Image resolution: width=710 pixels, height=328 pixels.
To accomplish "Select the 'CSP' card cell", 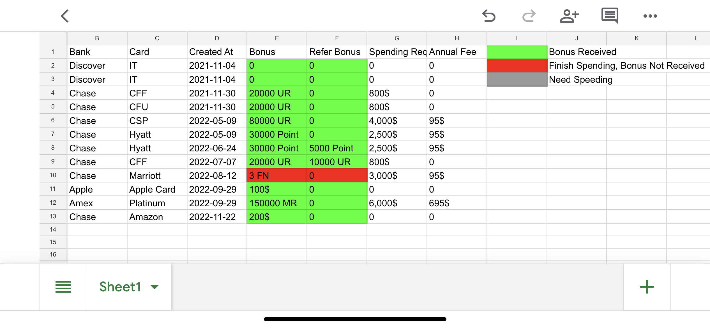I will tap(157, 121).
